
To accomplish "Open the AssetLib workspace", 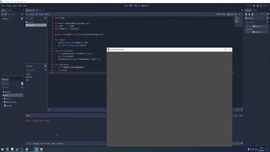I will 145,5.
